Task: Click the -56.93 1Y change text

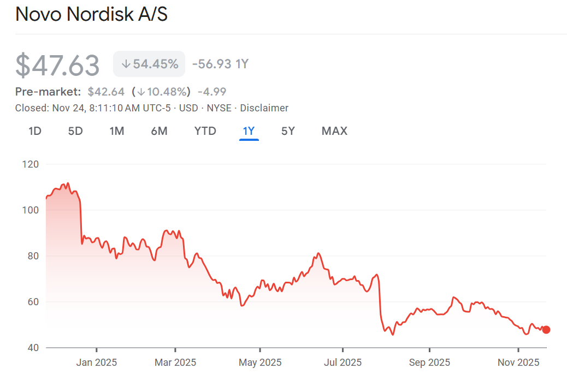Action: pos(220,64)
